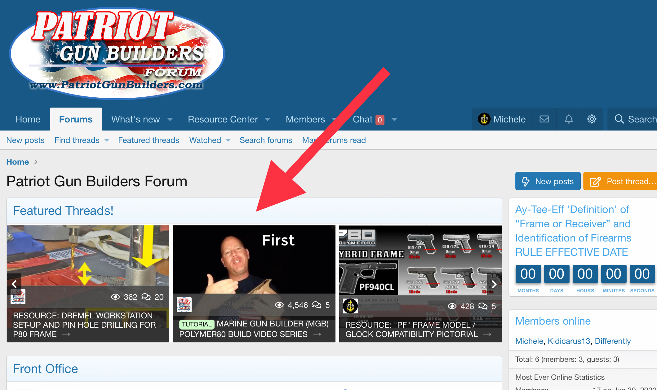This screenshot has height=390, width=657.
Task: Click the lightning icon on New posts button
Action: (x=526, y=181)
